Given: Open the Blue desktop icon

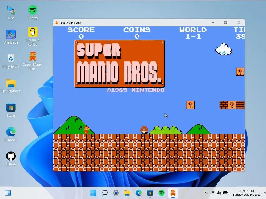Looking at the screenshot, I should pyautogui.click(x=11, y=12).
